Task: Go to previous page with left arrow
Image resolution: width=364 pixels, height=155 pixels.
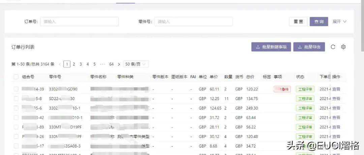Action: [60, 64]
